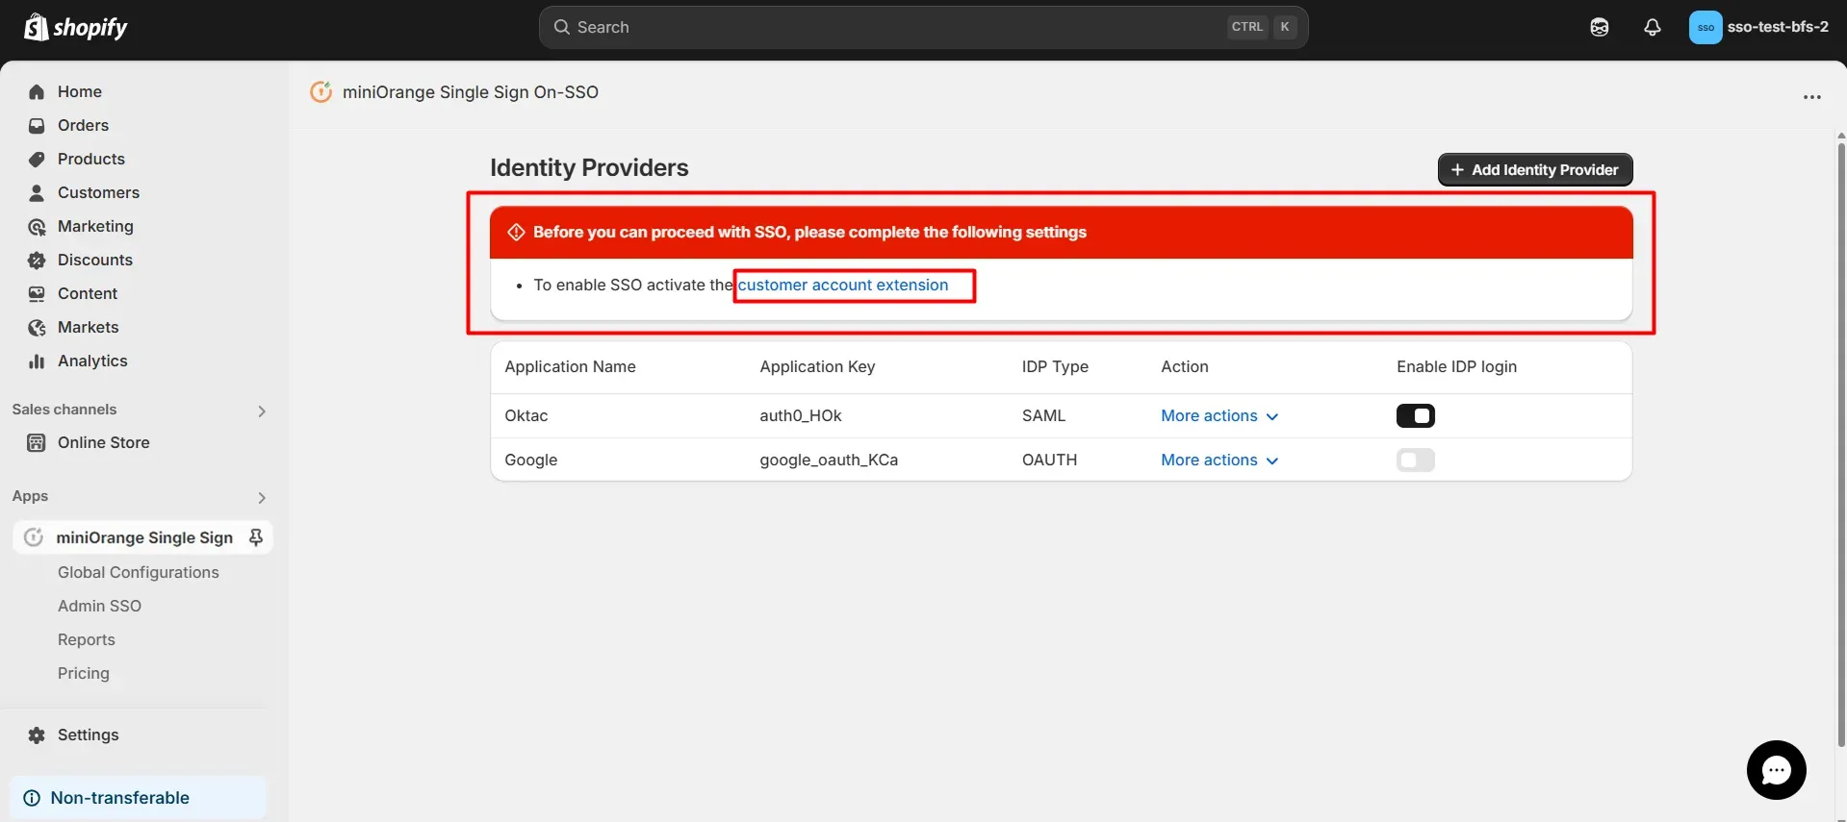Click the Content image icon
This screenshot has height=822, width=1847.
pyautogui.click(x=37, y=294)
